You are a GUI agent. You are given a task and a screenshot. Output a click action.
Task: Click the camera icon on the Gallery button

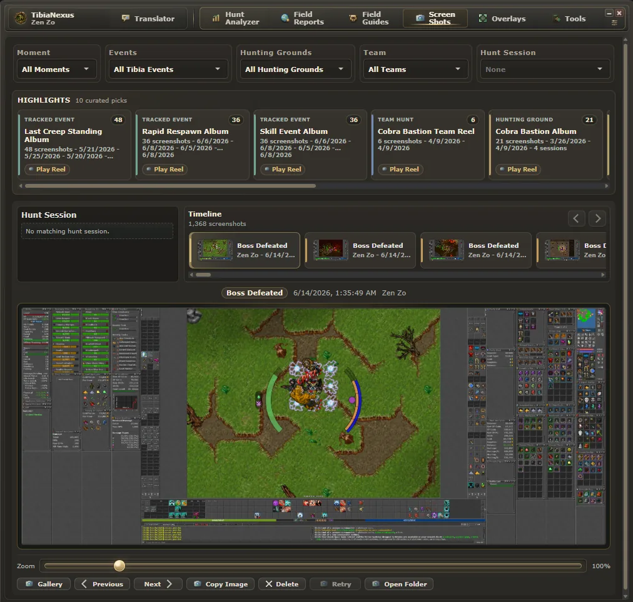click(x=29, y=584)
